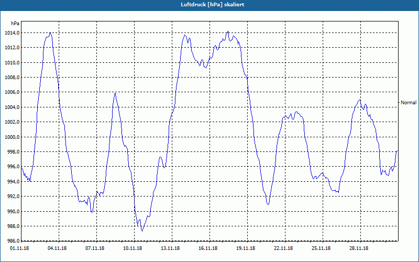Click the '1008,0' y-axis value
Screen dimensions: 419x262
(x=12, y=78)
